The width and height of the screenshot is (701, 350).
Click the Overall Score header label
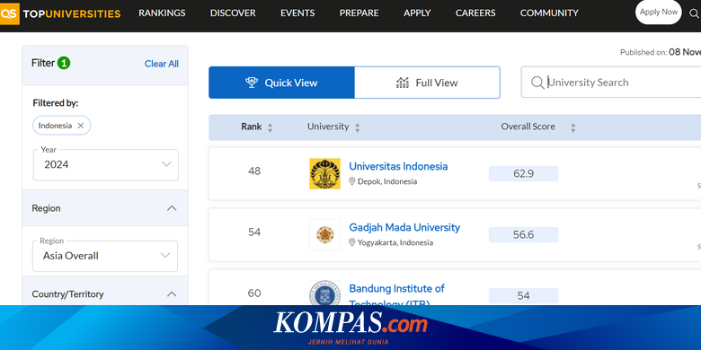click(x=528, y=127)
